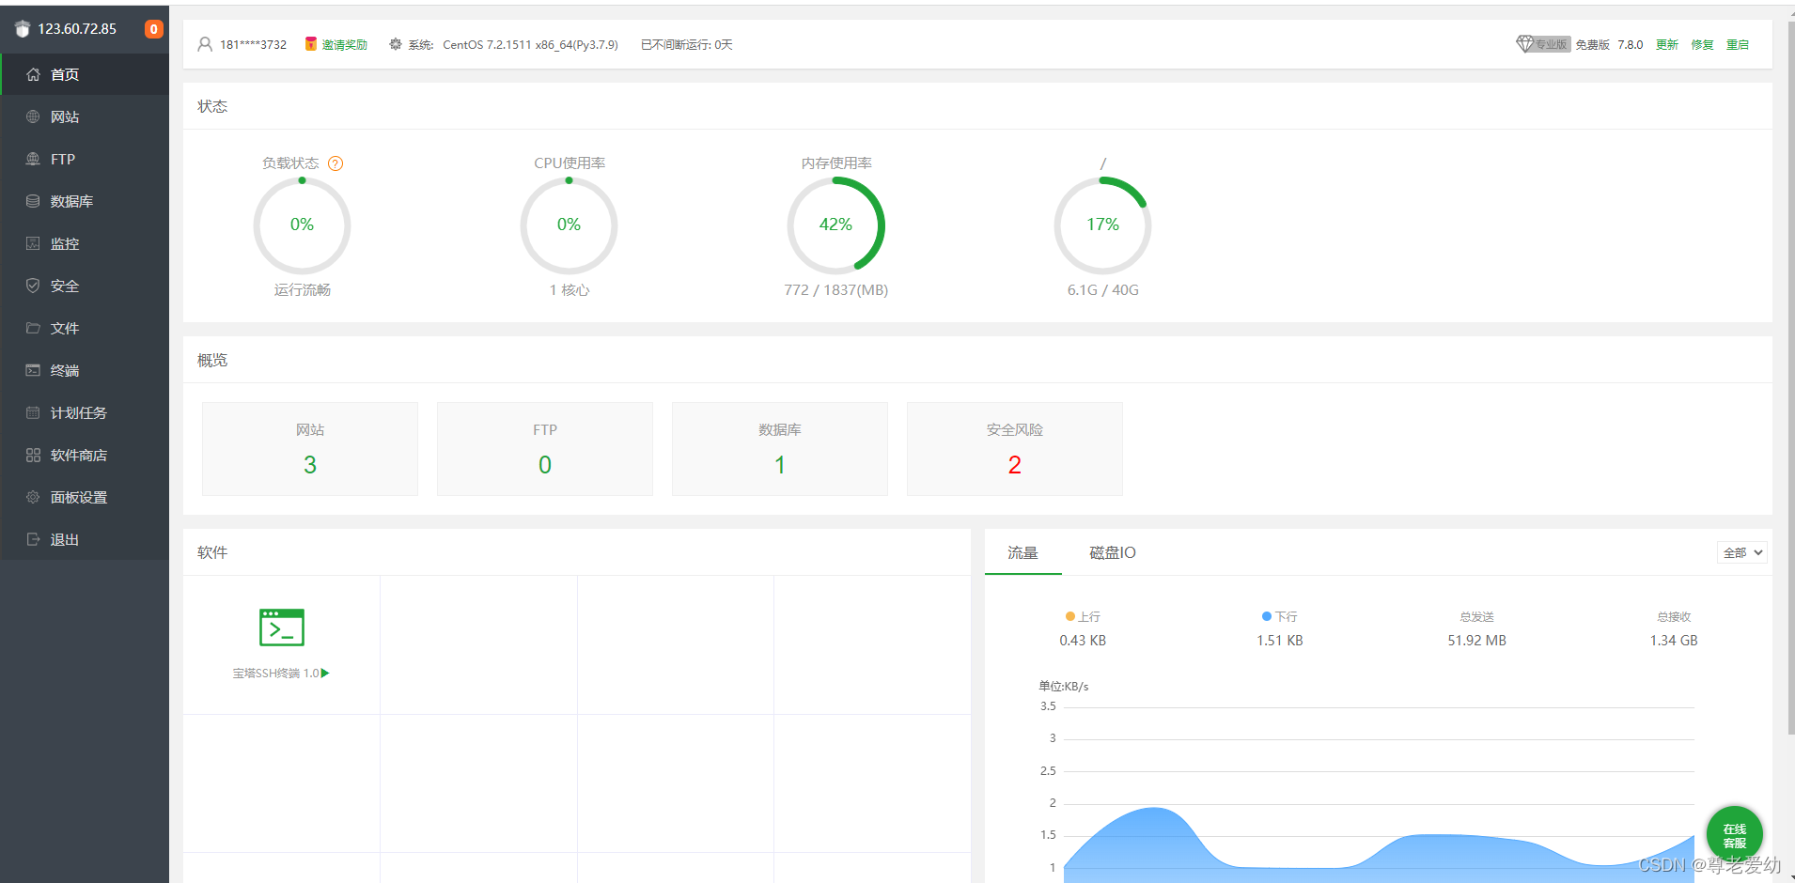Click the 邀请奖励 link
The width and height of the screenshot is (1795, 883).
(x=344, y=44)
